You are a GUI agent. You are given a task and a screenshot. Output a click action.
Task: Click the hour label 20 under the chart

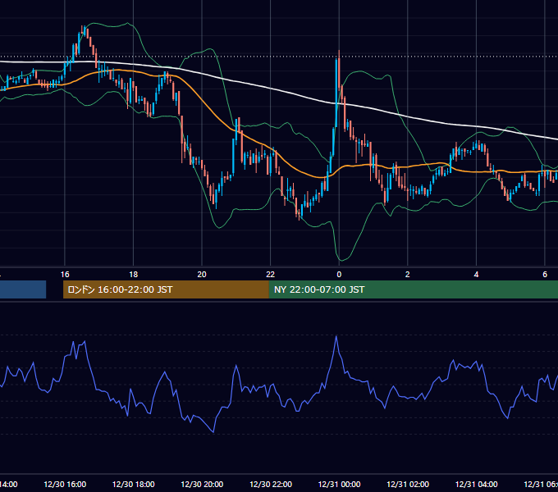click(202, 275)
